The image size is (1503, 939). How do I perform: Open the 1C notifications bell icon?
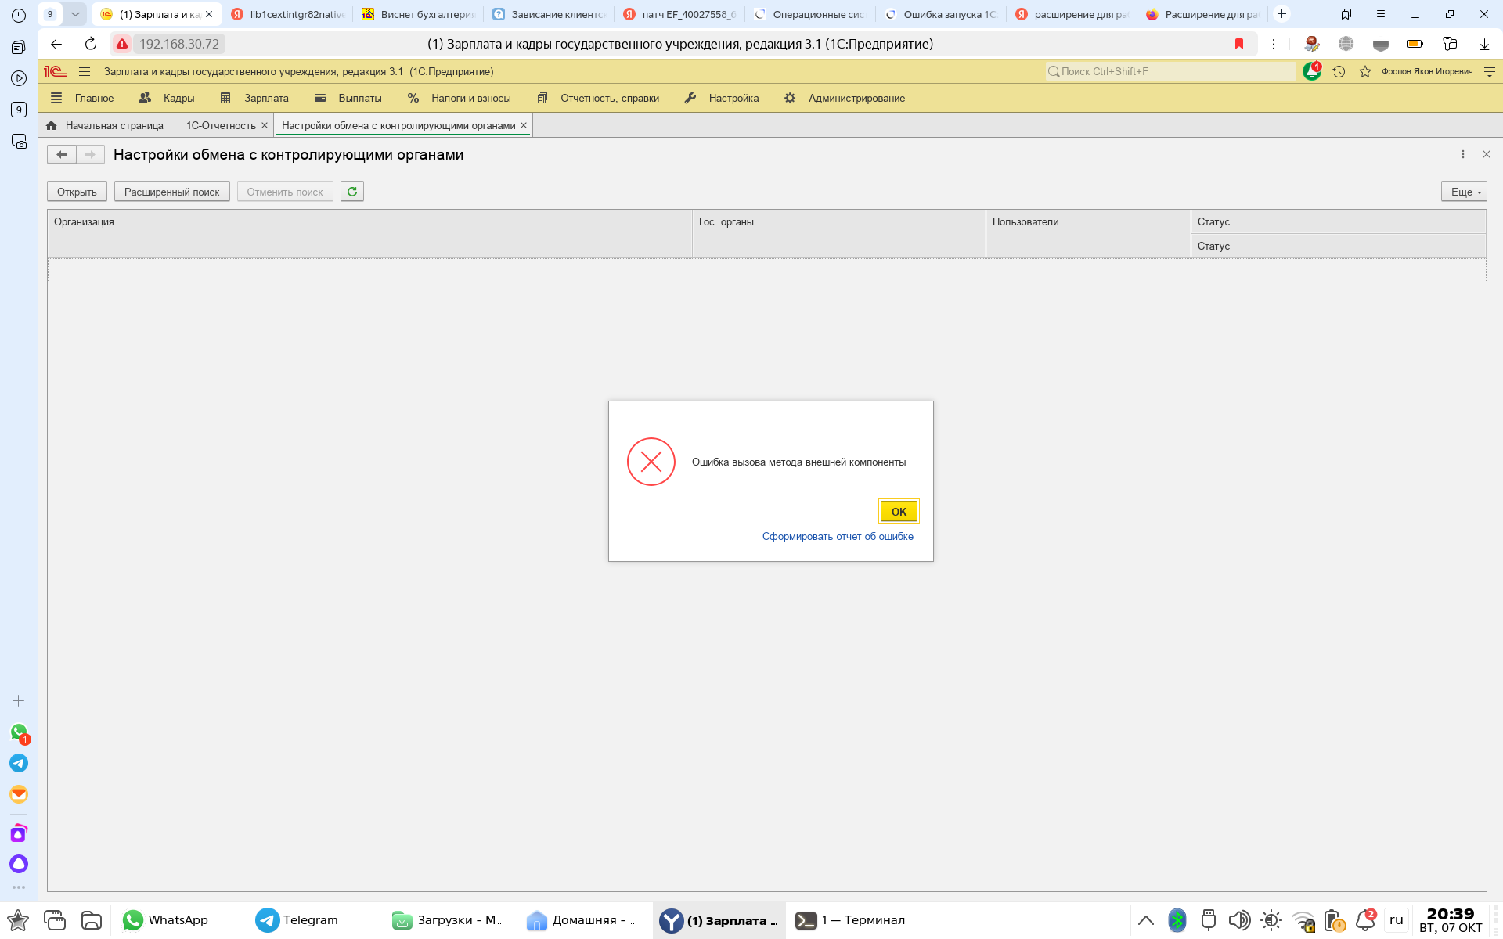[1311, 71]
